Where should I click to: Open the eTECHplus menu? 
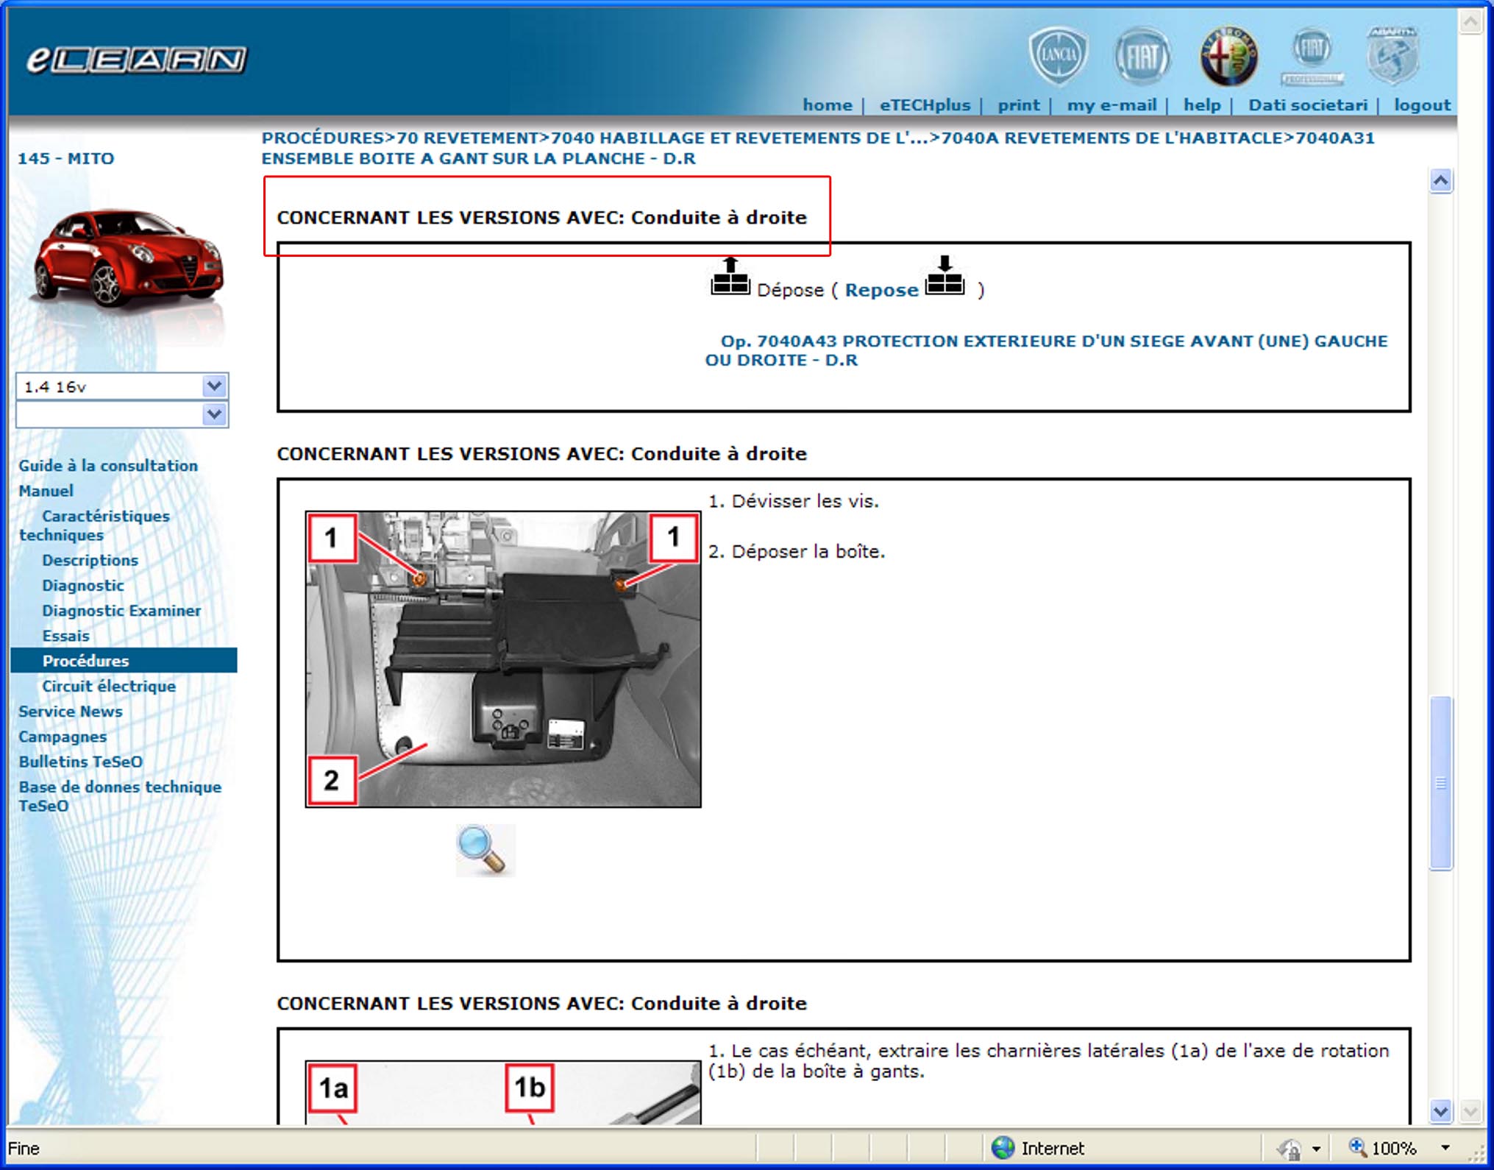coord(923,104)
